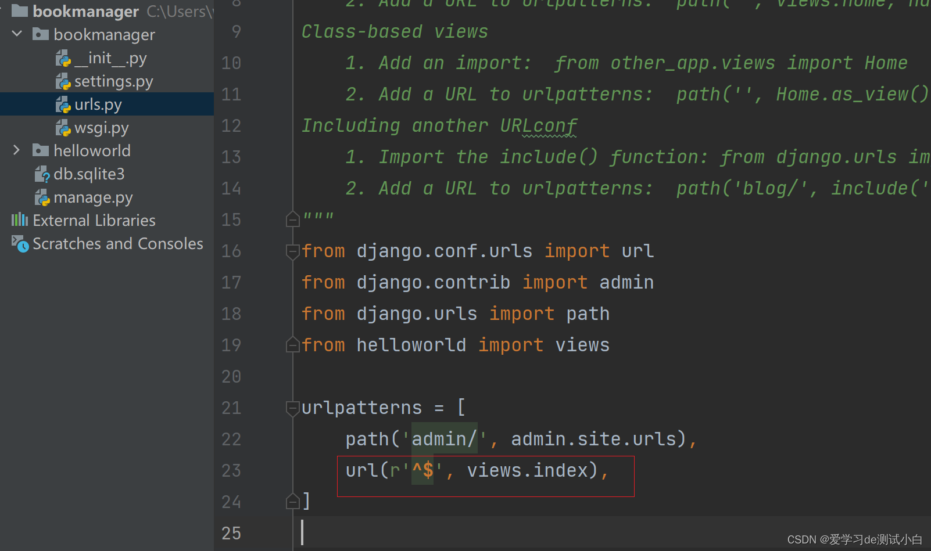Screen dimensions: 931x551
Task: Place cursor on 'urlpatterns' at line 21
Action: [361, 408]
